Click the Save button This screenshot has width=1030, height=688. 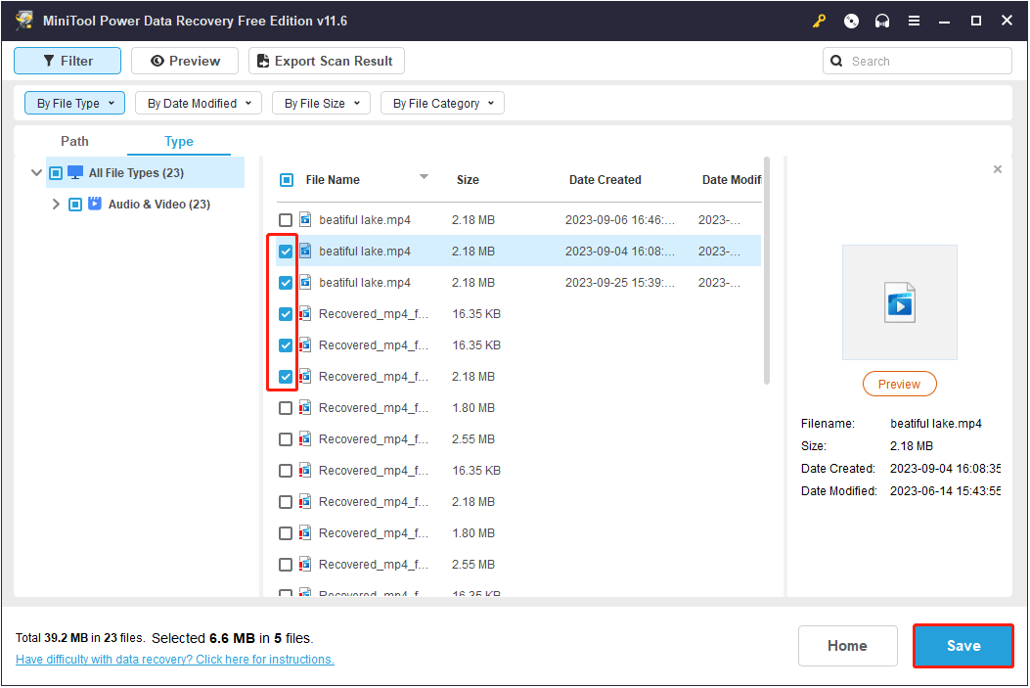(963, 646)
